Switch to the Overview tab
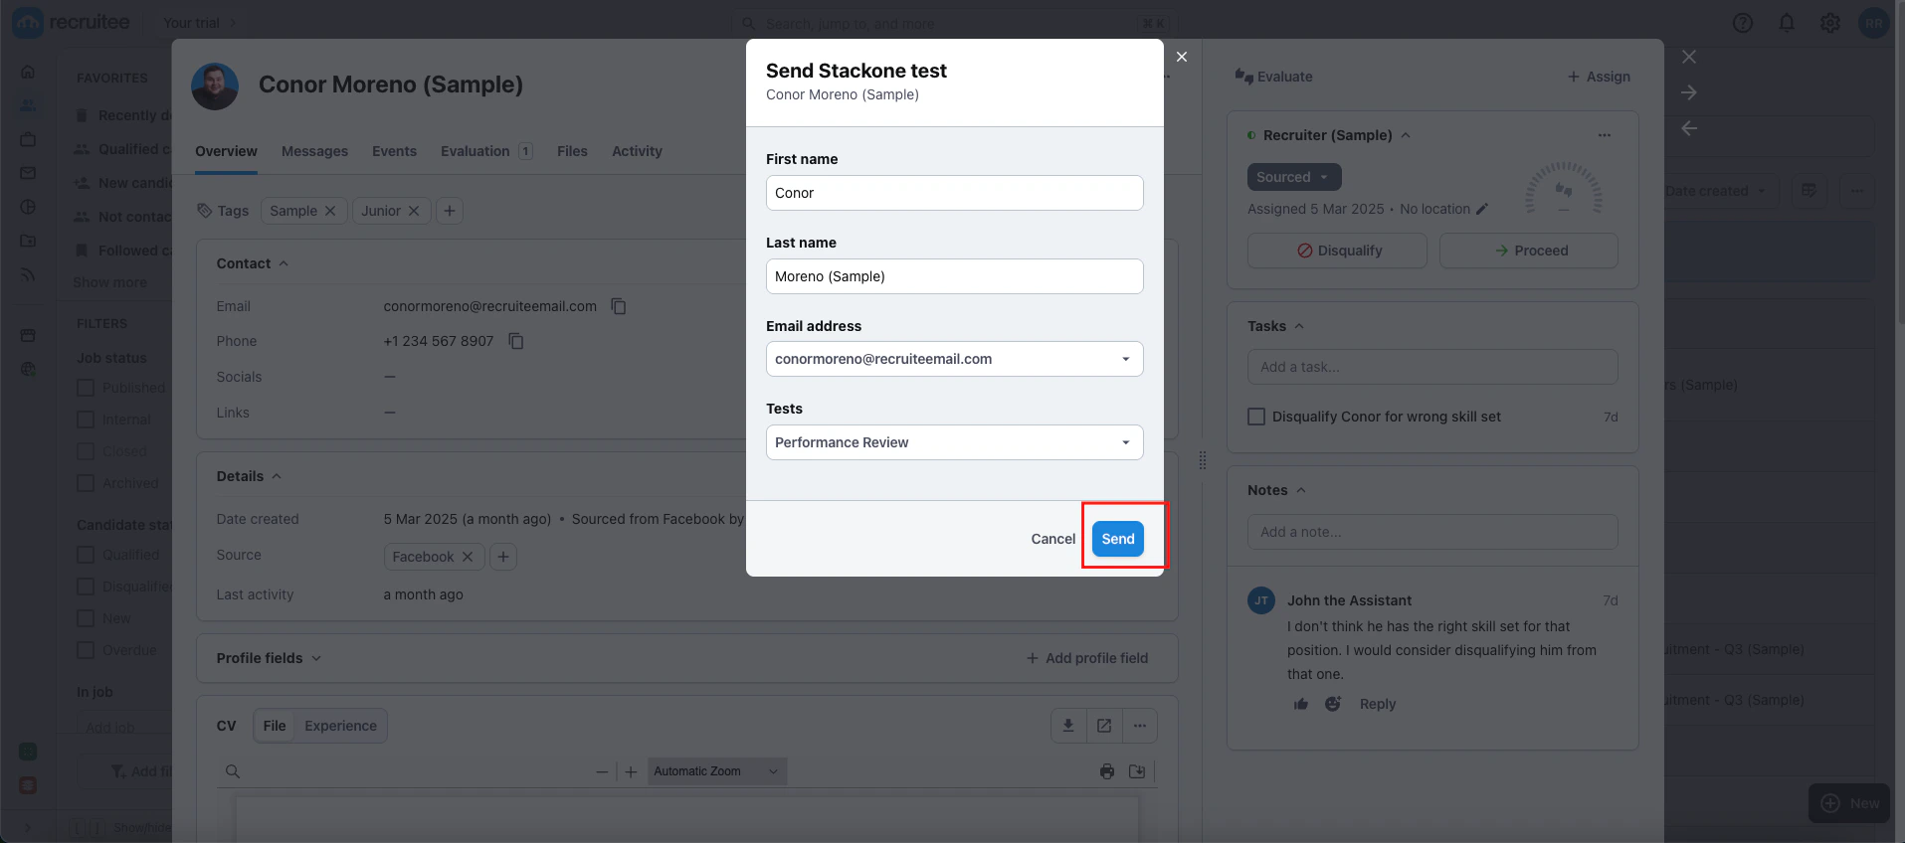The height and width of the screenshot is (843, 1905). coord(226,151)
